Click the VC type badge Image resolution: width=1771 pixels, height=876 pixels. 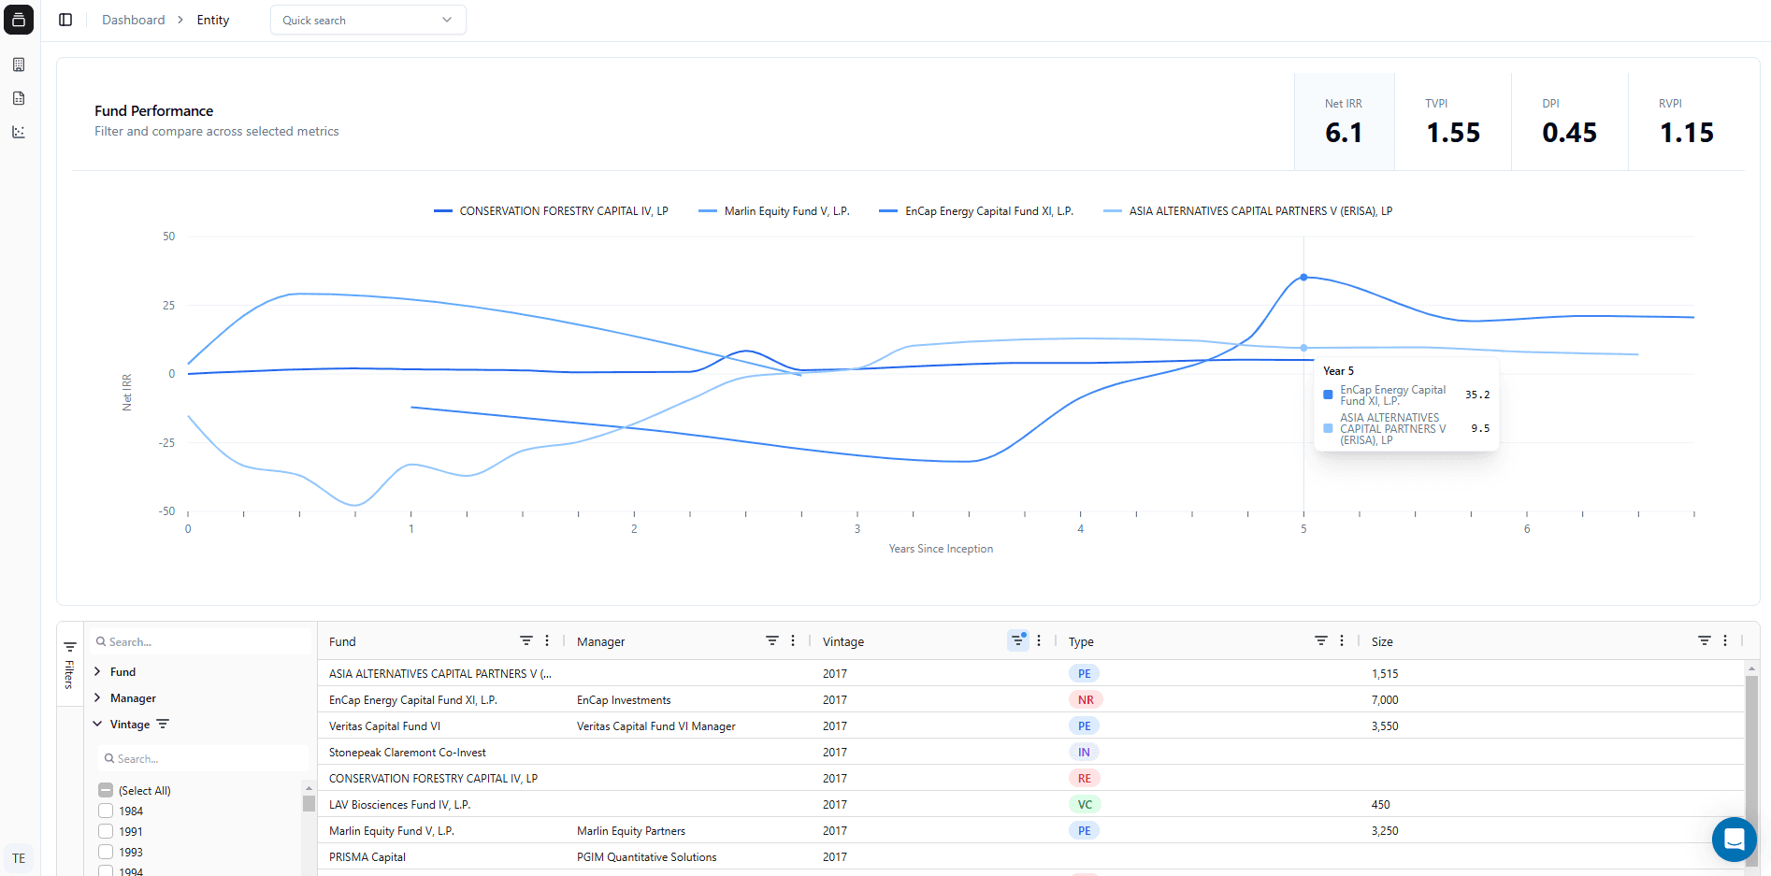[1084, 804]
